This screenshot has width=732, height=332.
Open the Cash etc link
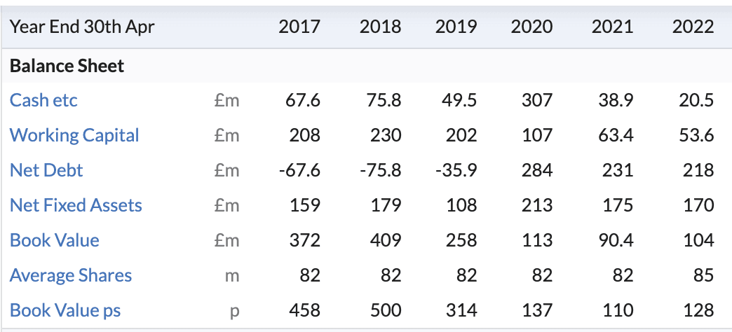[43, 100]
